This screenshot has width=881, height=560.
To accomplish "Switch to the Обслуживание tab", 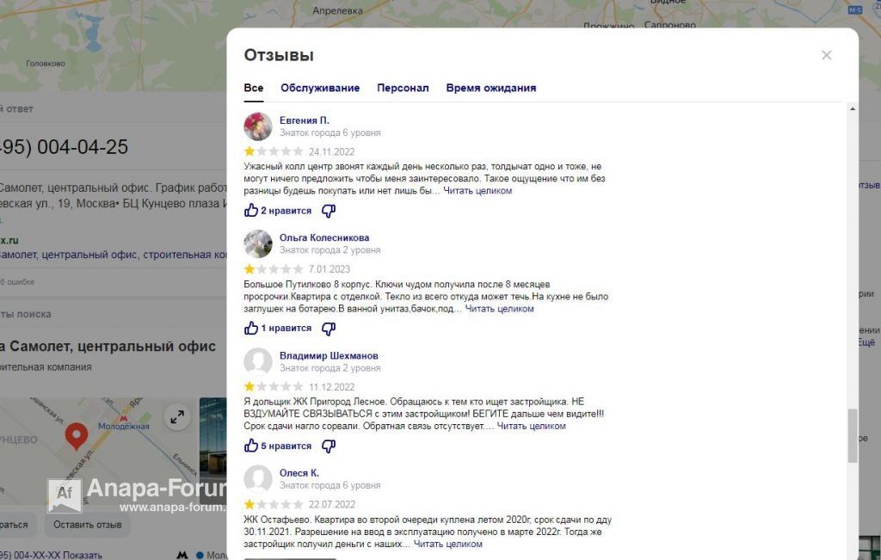I will click(x=320, y=88).
